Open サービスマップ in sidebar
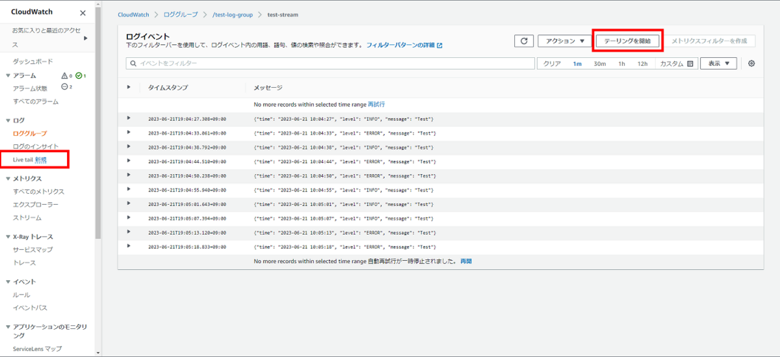 coord(33,250)
